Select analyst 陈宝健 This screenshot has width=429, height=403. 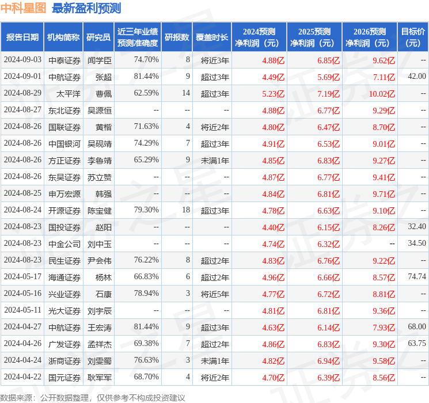[100, 210]
